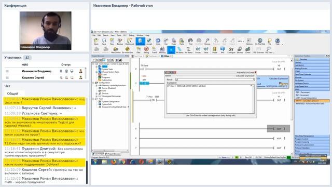Viewport: 332px width, 187px height.
Task: Click the Cut scissors toolbar icon
Action: click(x=166, y=41)
